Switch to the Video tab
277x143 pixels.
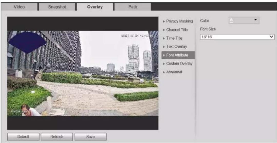[19, 7]
